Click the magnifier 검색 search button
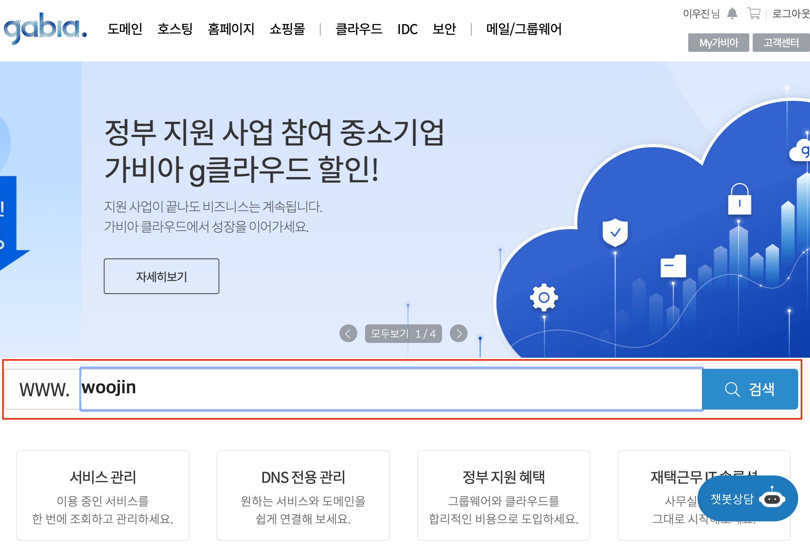Image resolution: width=810 pixels, height=551 pixels. tap(750, 389)
